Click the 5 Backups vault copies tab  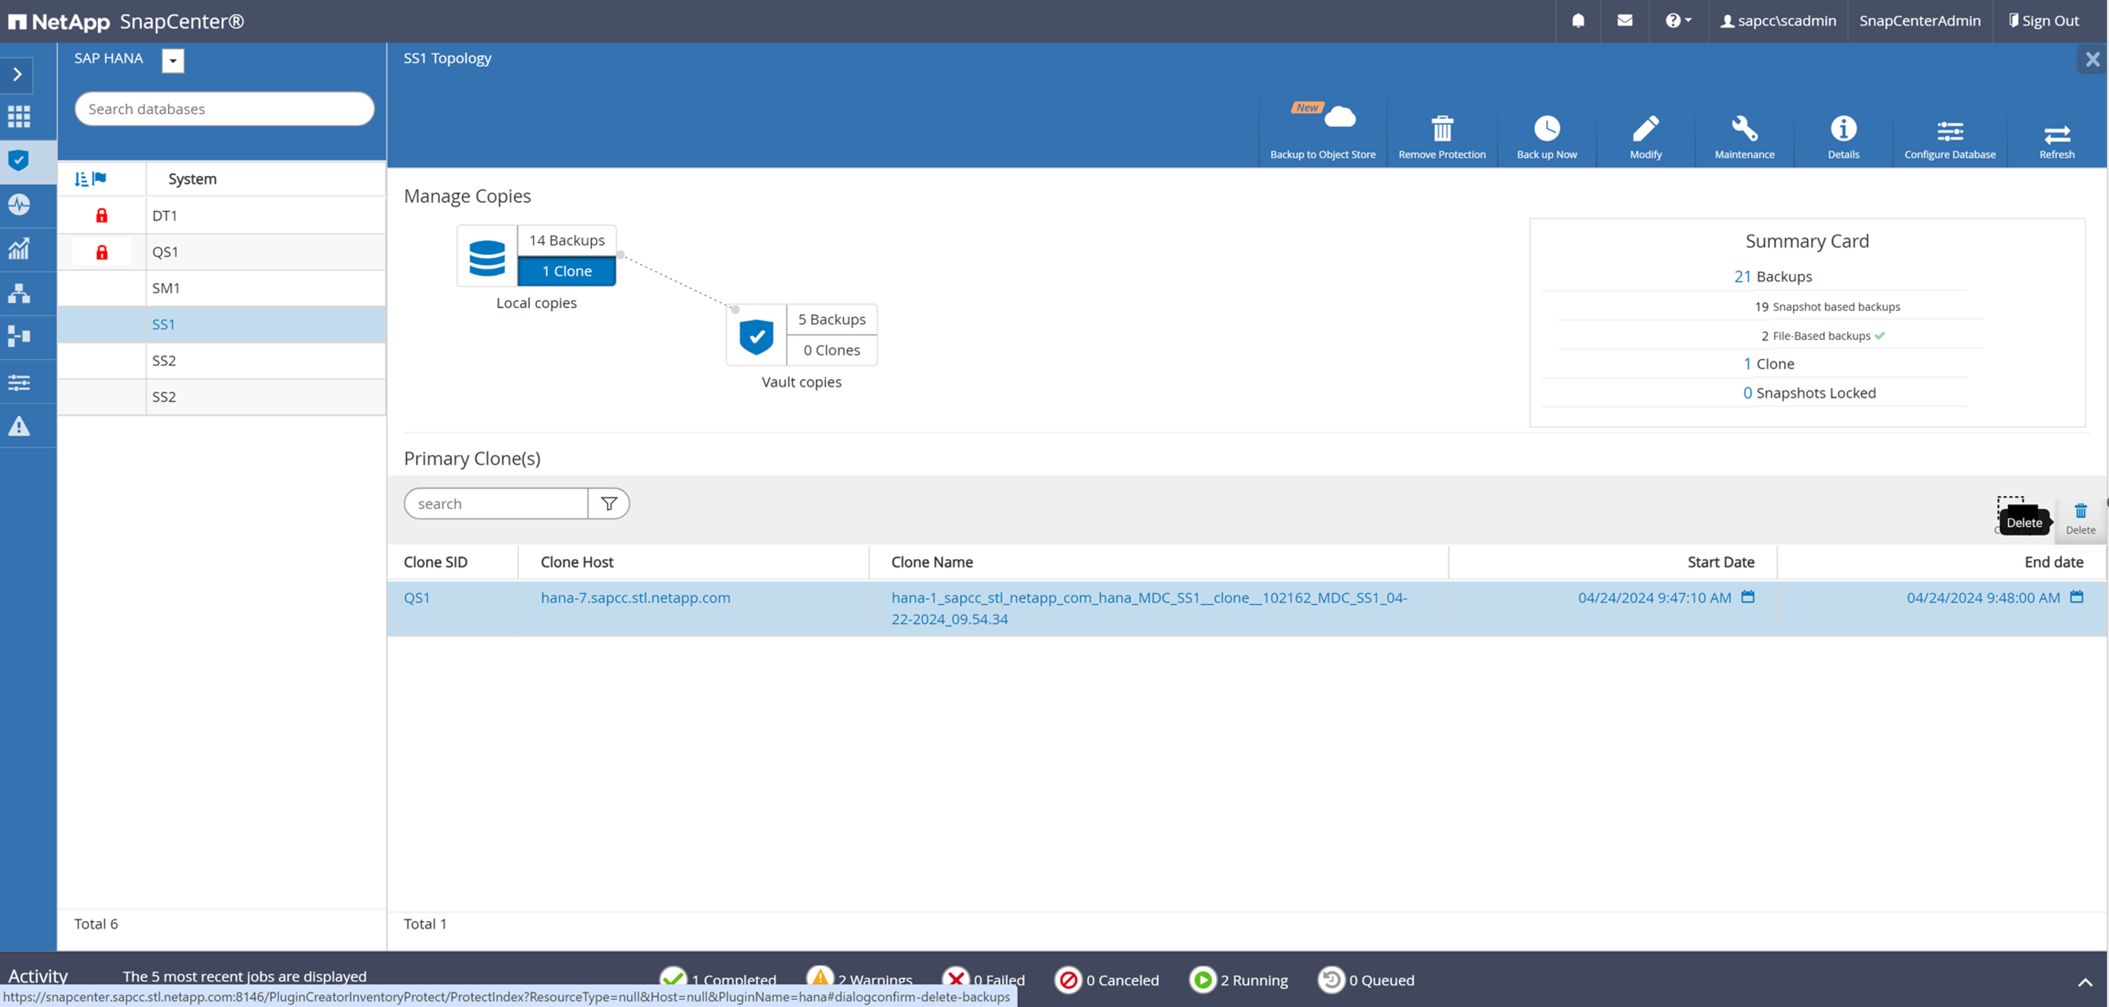pyautogui.click(x=831, y=319)
